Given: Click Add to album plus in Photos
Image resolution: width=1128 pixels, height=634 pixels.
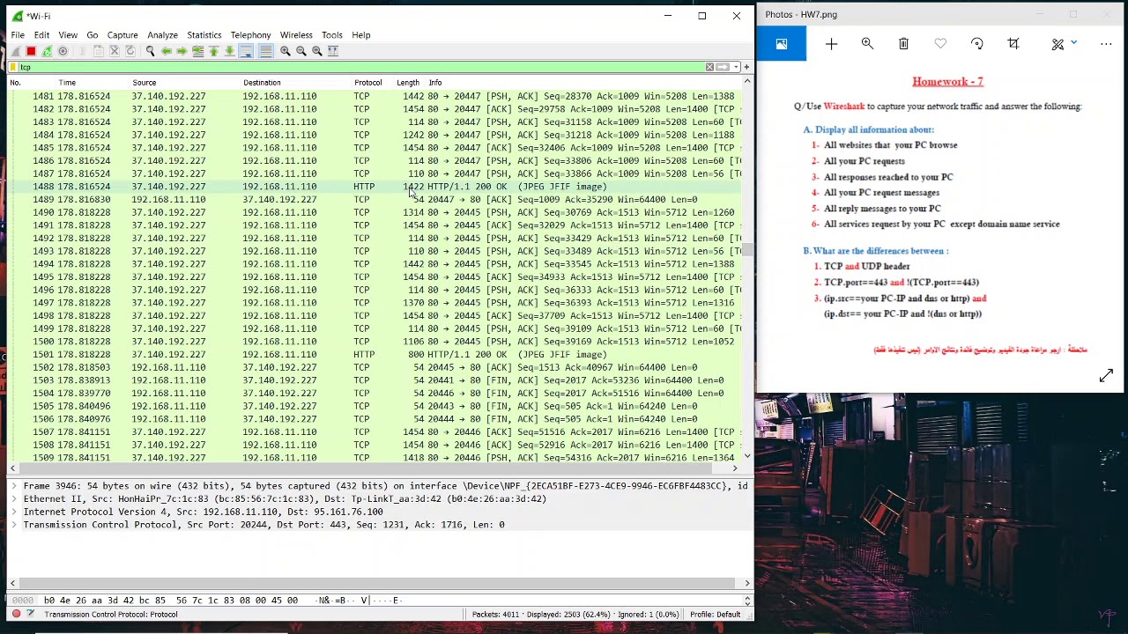Looking at the screenshot, I should [x=831, y=44].
